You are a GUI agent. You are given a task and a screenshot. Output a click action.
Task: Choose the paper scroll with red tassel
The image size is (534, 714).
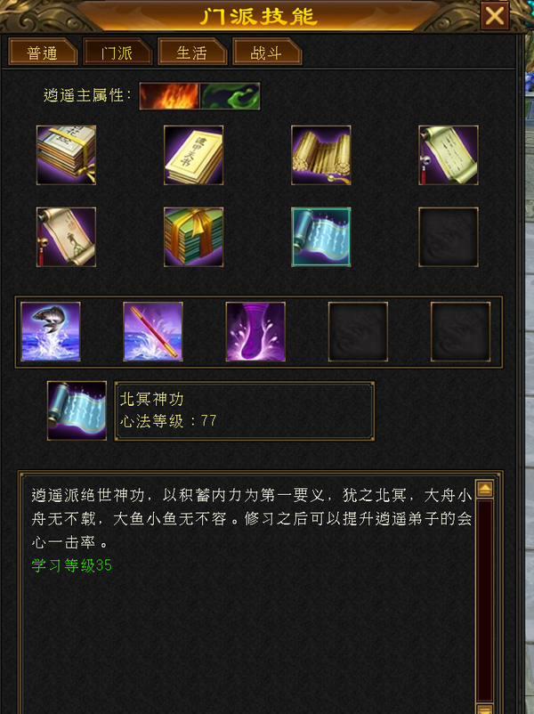coord(449,155)
